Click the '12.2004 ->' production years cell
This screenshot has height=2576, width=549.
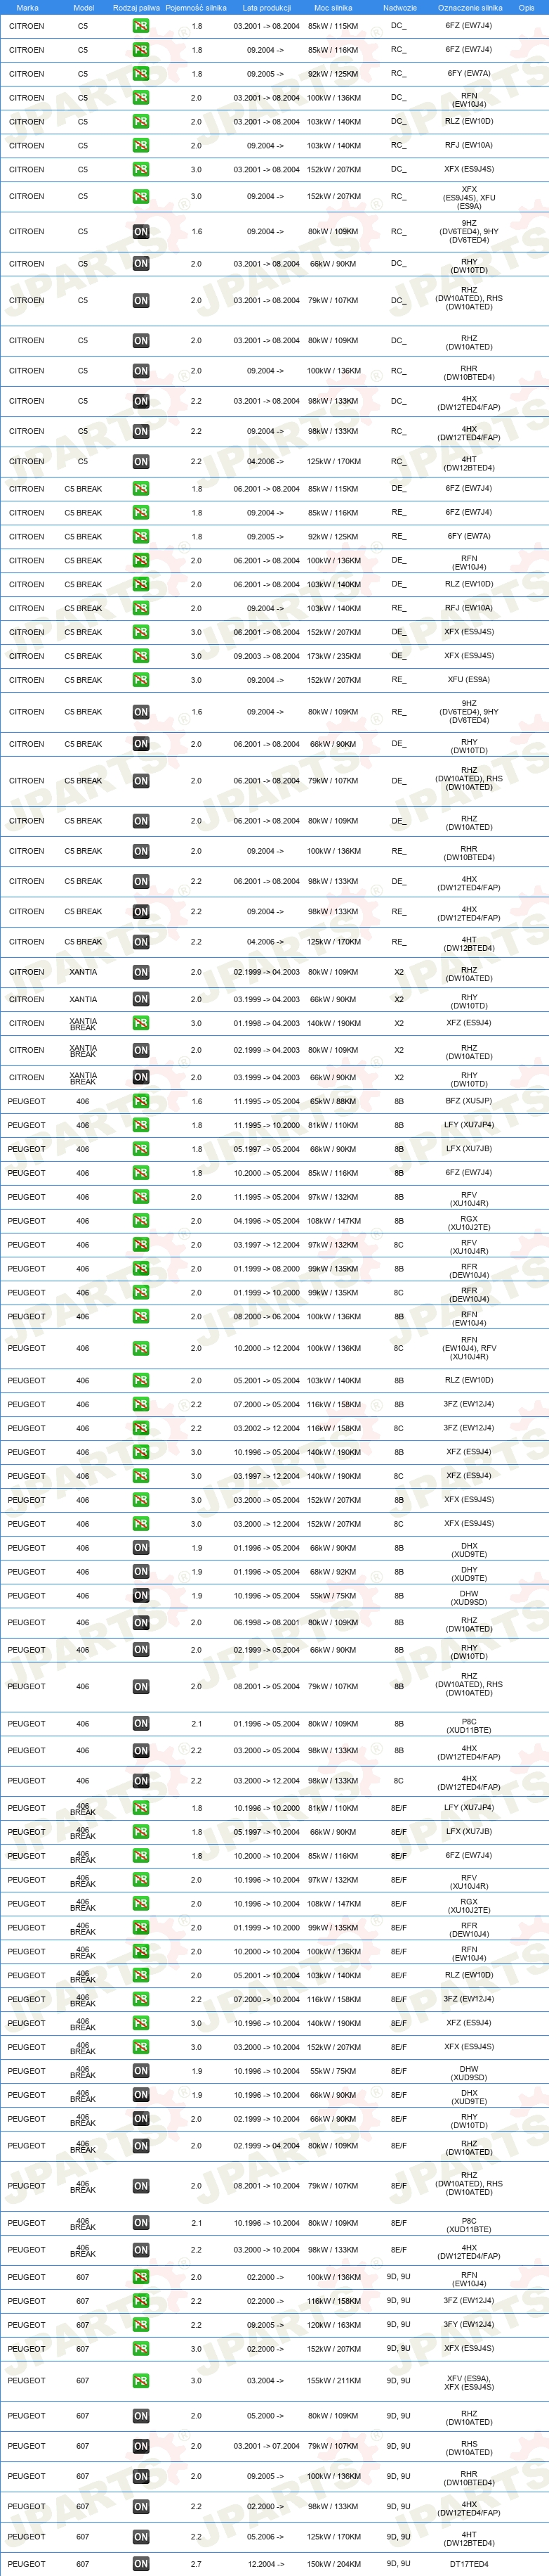267,2564
